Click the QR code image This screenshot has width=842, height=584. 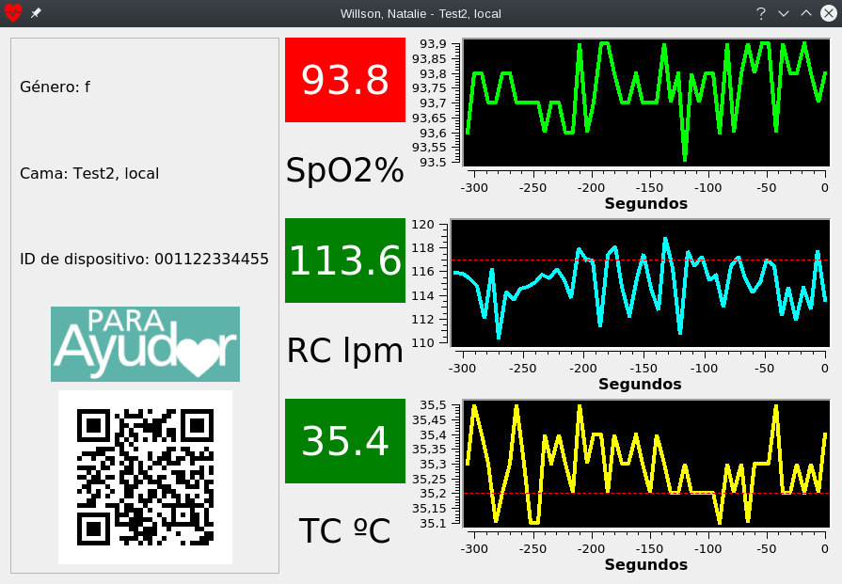145,477
